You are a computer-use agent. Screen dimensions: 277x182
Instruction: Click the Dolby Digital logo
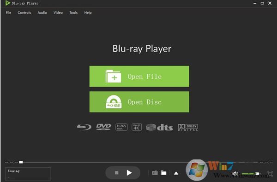(188, 127)
